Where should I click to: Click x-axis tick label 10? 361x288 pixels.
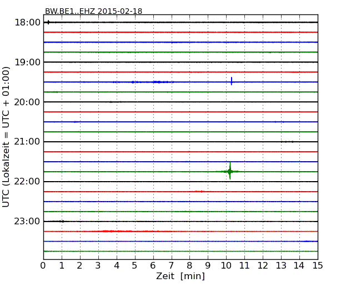[226, 265]
